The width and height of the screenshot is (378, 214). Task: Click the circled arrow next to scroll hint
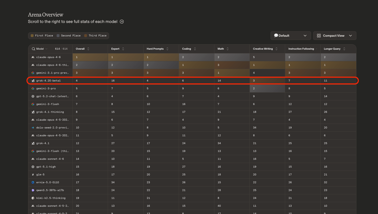[122, 22]
